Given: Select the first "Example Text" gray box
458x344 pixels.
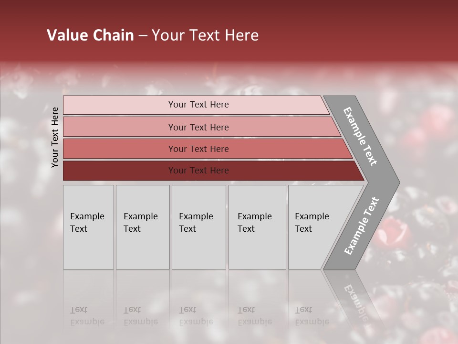Looking at the screenshot, I should [x=88, y=227].
